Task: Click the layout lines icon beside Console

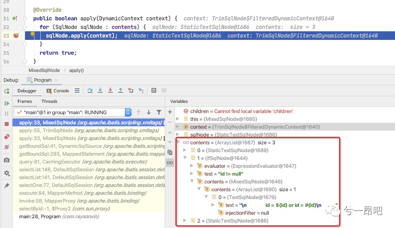Action: 77,91
